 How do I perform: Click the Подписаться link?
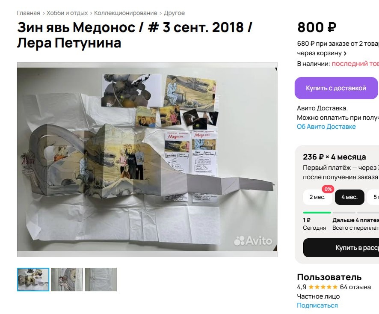[x=317, y=305]
